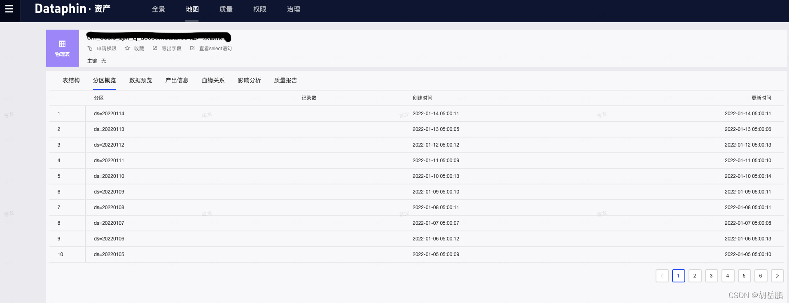Click partition ds=20220105
The width and height of the screenshot is (789, 303).
[x=109, y=254]
